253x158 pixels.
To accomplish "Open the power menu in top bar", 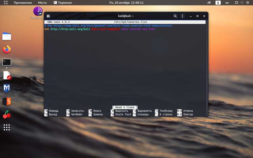I will pyautogui.click(x=248, y=3).
